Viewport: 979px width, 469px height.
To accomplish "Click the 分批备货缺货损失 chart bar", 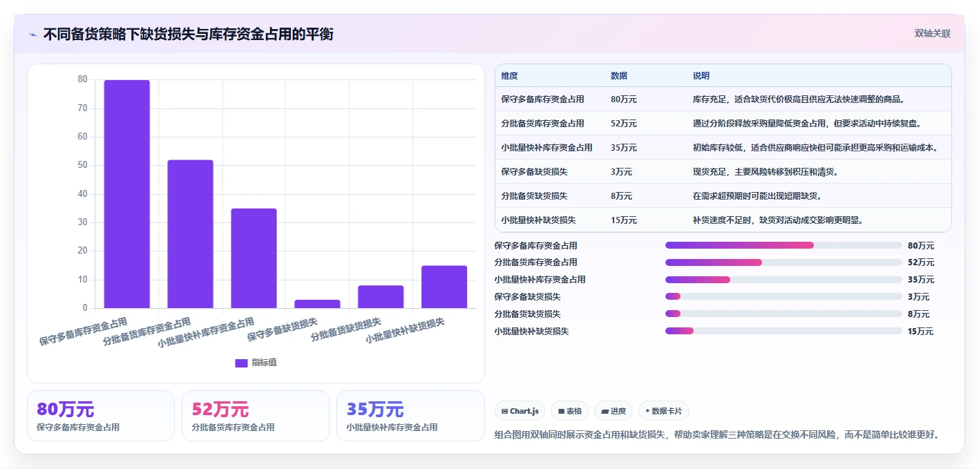I will coord(381,297).
